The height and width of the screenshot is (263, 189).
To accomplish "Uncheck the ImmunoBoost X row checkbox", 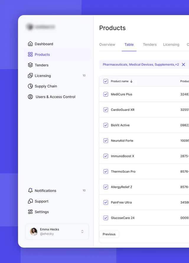I will pyautogui.click(x=106, y=156).
